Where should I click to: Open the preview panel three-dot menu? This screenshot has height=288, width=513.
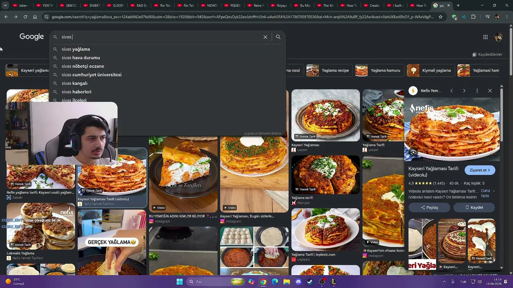click(477, 91)
